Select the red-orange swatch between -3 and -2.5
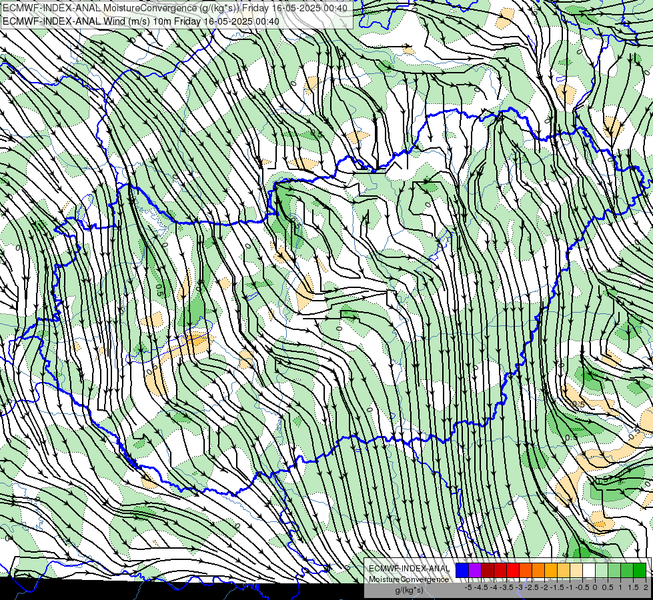Image resolution: width=653 pixels, height=600 pixels. pyautogui.click(x=526, y=570)
